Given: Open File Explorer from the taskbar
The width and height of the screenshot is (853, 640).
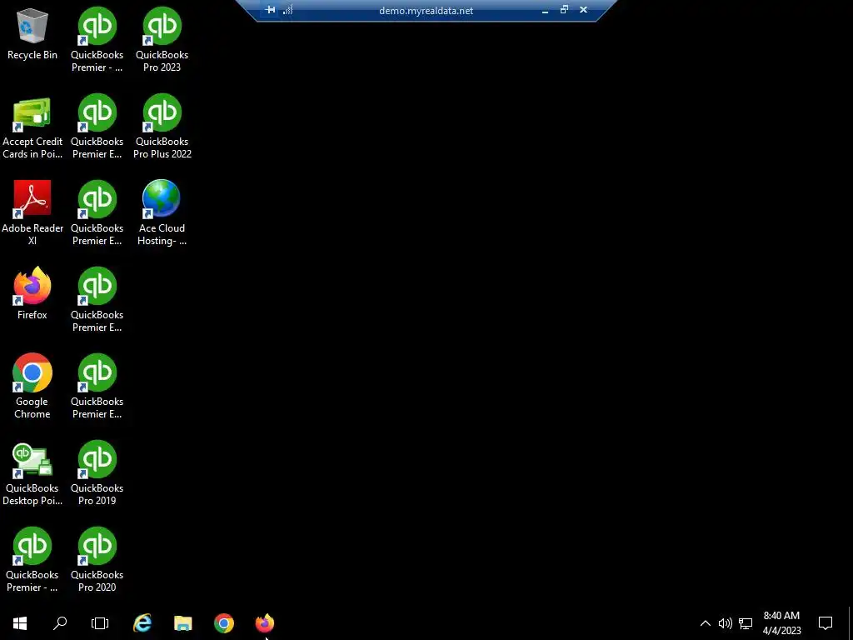Looking at the screenshot, I should pos(182,623).
